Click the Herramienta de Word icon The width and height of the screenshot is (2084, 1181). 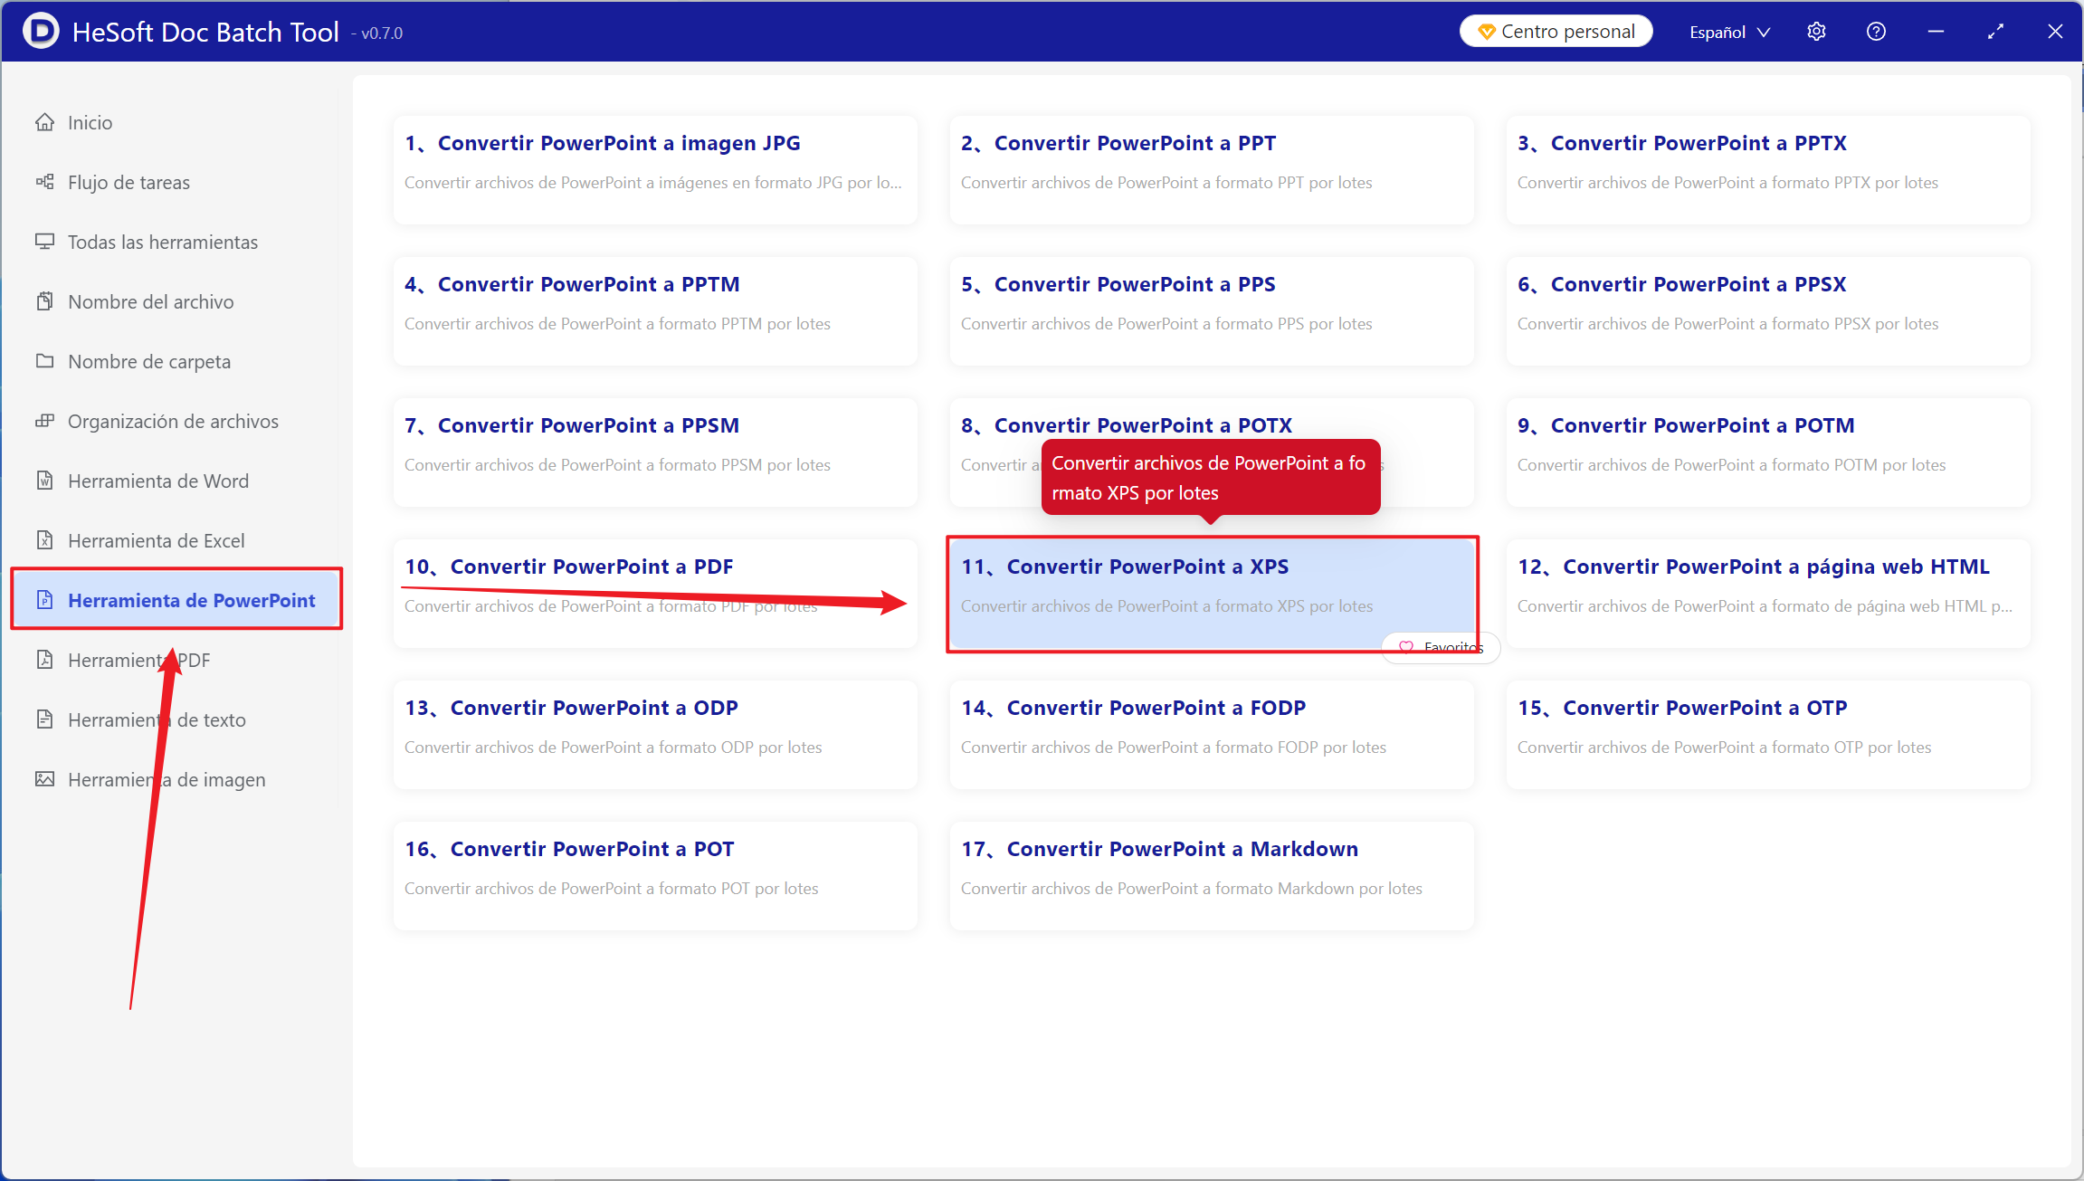[x=44, y=481]
